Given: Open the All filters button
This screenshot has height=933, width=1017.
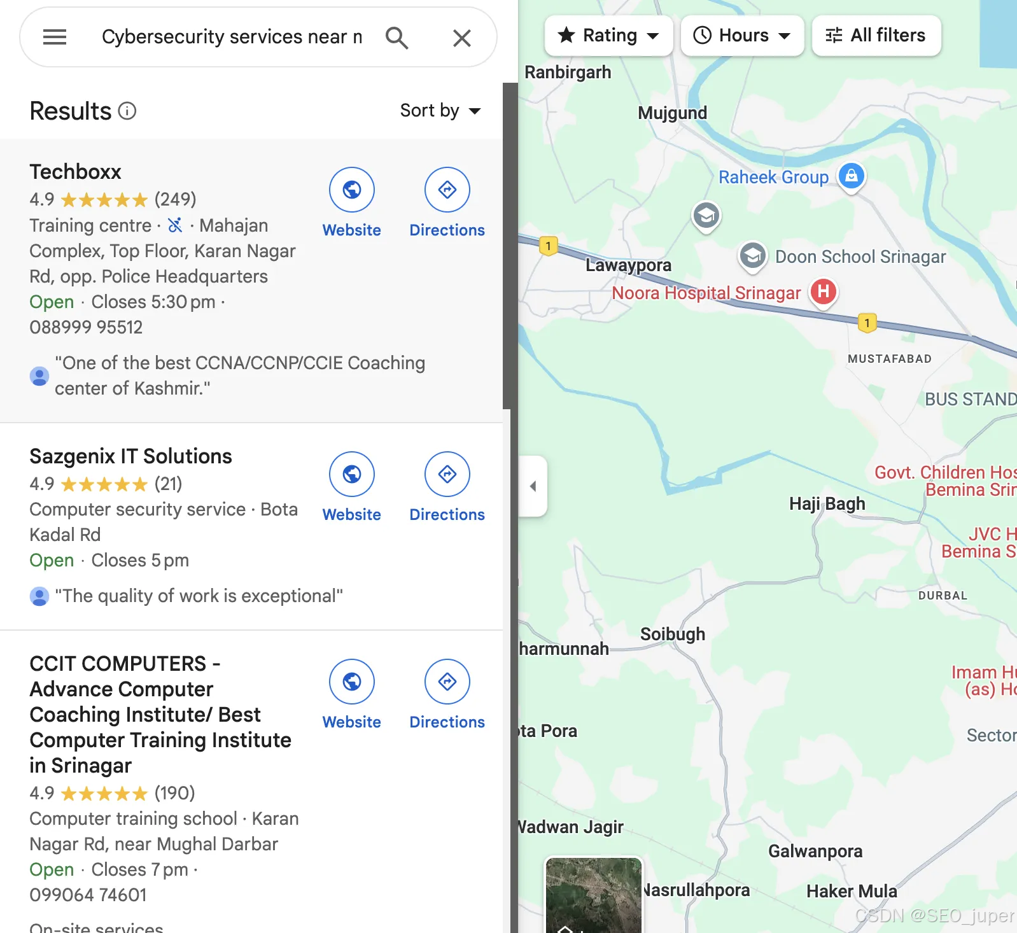Looking at the screenshot, I should tap(876, 36).
